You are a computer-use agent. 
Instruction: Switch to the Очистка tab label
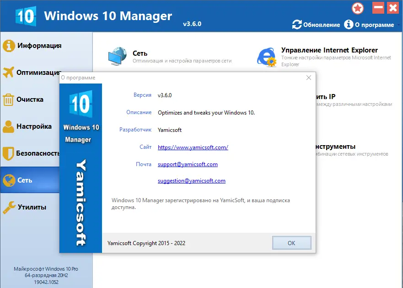coord(30,99)
